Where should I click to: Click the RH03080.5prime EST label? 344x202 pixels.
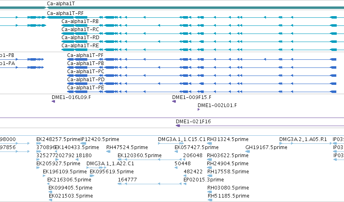pos(228,188)
